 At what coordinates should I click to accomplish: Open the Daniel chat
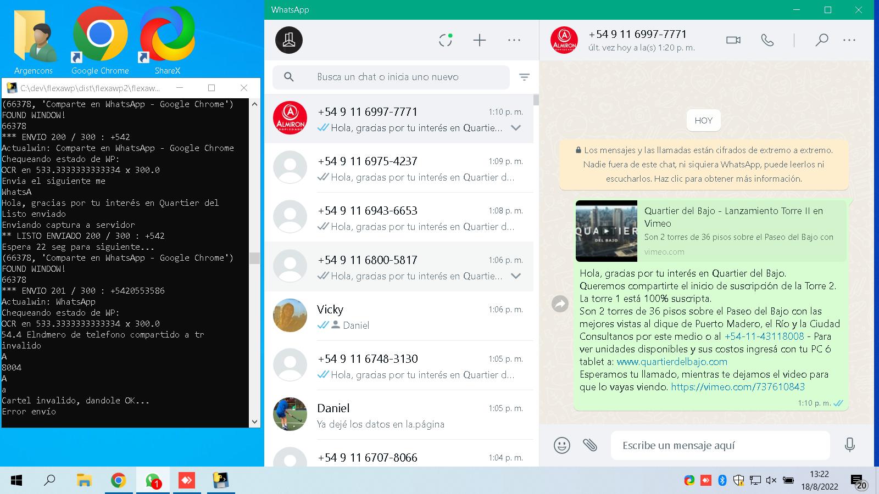coord(399,415)
